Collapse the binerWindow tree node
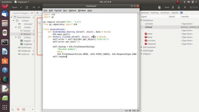 12,17
